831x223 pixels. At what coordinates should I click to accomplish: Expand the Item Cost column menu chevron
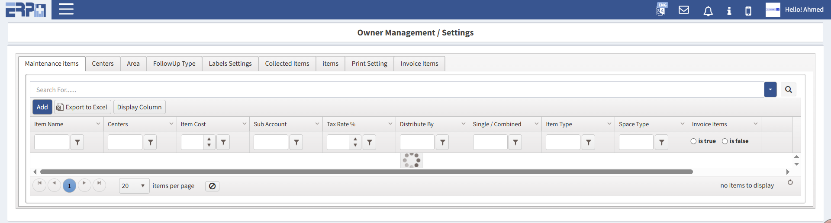coord(244,124)
